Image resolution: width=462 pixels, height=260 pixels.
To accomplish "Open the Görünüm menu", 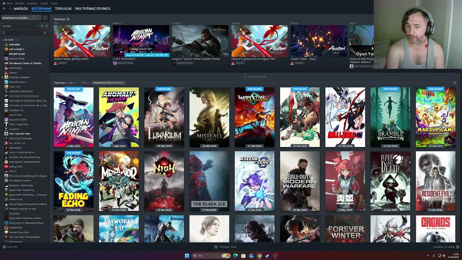I will [x=20, y=3].
